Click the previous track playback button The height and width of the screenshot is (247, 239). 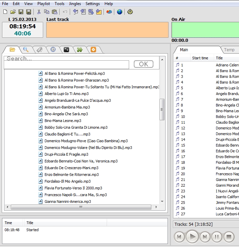pos(179,237)
